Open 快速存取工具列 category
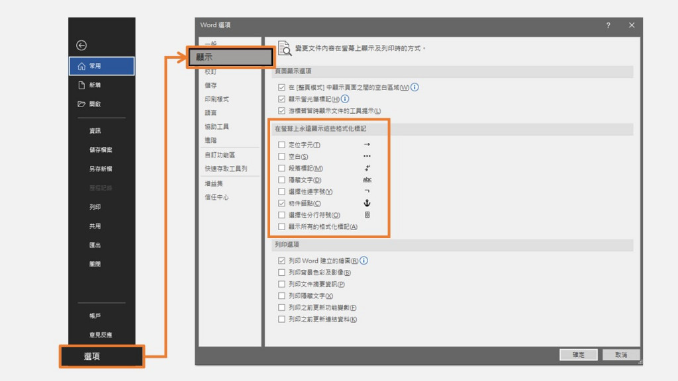 226,169
